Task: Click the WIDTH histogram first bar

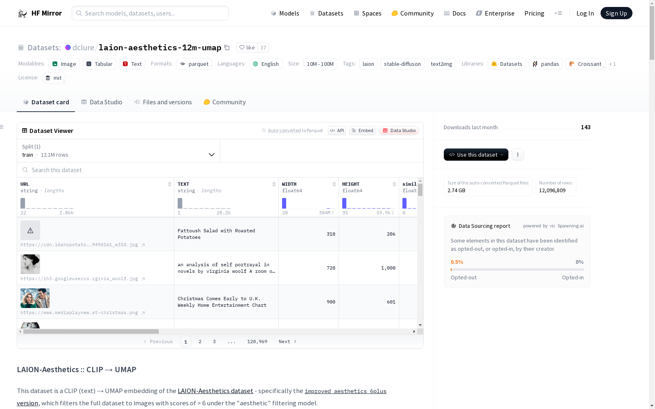Action: point(284,203)
